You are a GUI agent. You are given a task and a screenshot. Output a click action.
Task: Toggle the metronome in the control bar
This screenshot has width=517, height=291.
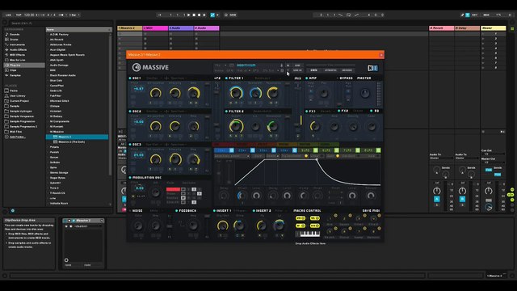61,15
